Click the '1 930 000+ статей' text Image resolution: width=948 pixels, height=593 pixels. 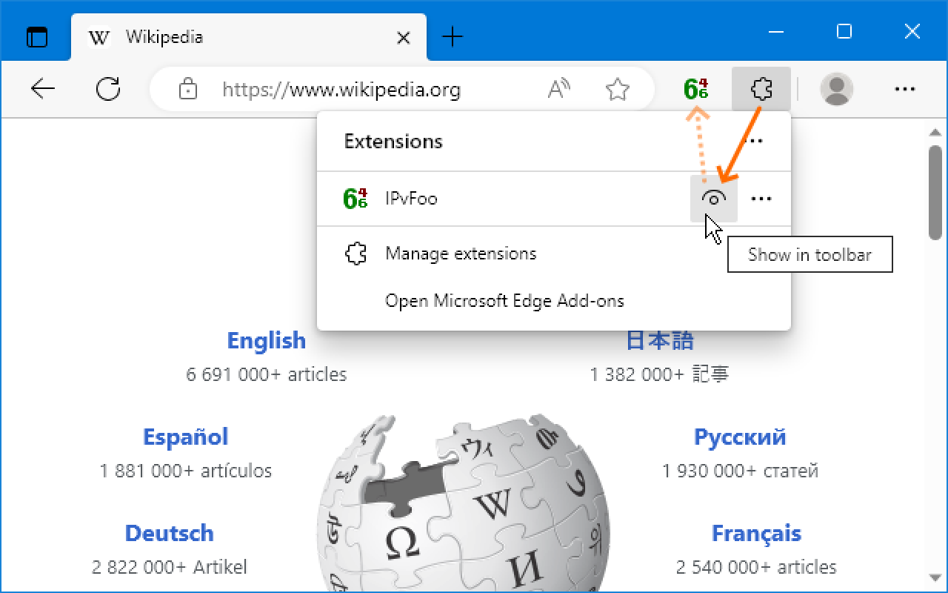[x=740, y=471]
